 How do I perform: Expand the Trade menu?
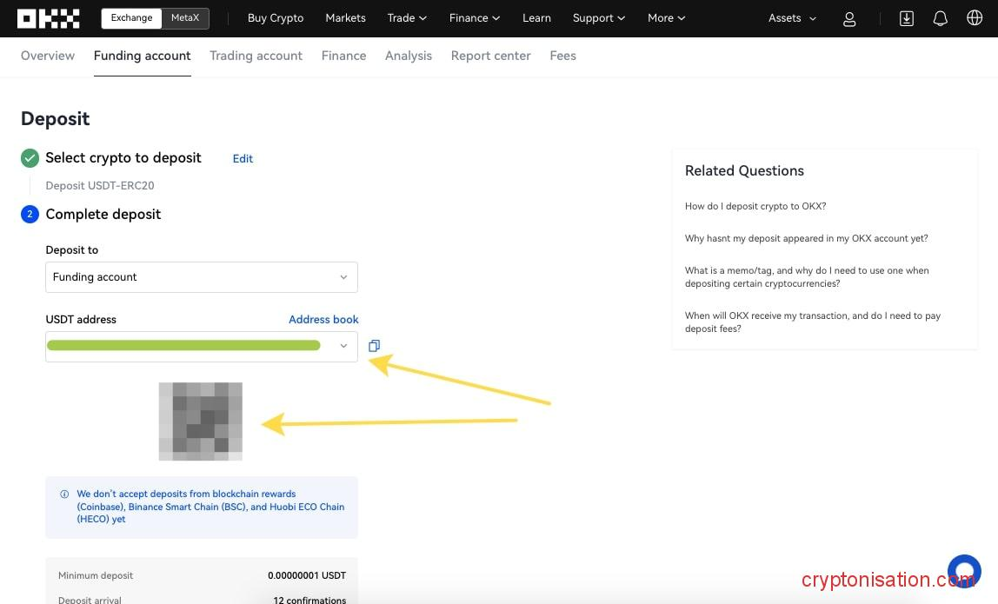tap(407, 18)
